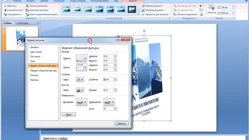Switch to the Дизайн ribbon tab

(44, 1)
